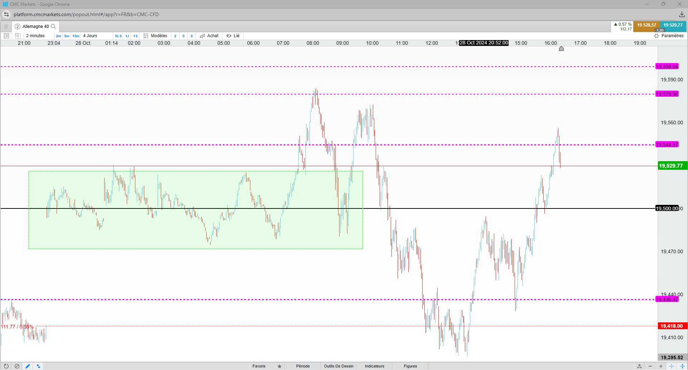688x370 pixels.
Task: Click the 16:00 time axis label
Action: coord(550,43)
